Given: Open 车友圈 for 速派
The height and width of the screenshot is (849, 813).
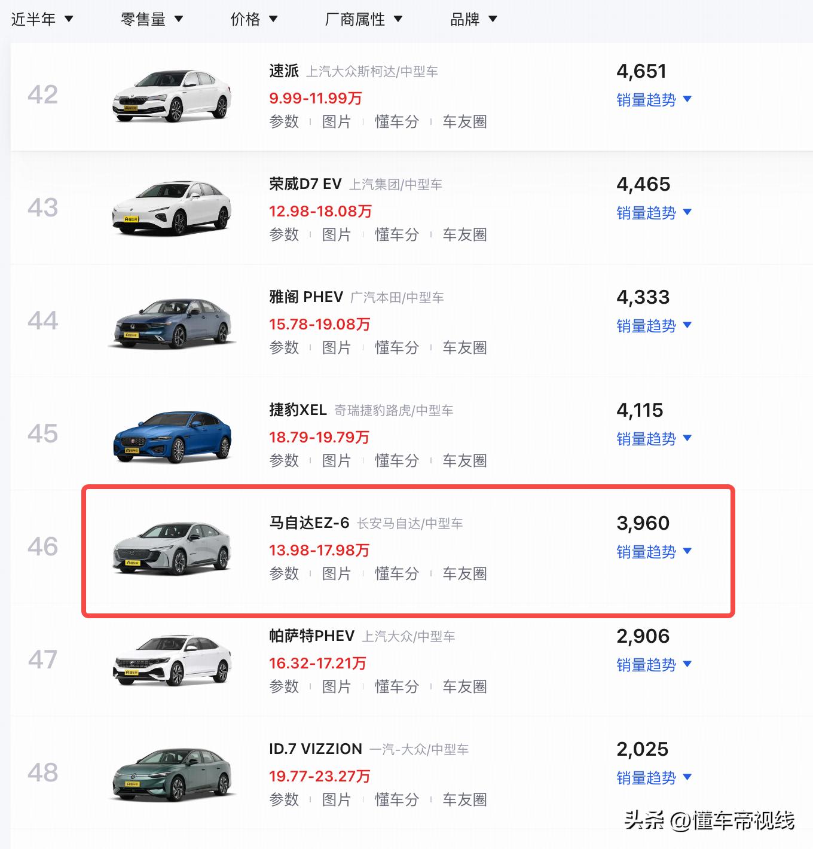Looking at the screenshot, I should pyautogui.click(x=464, y=121).
